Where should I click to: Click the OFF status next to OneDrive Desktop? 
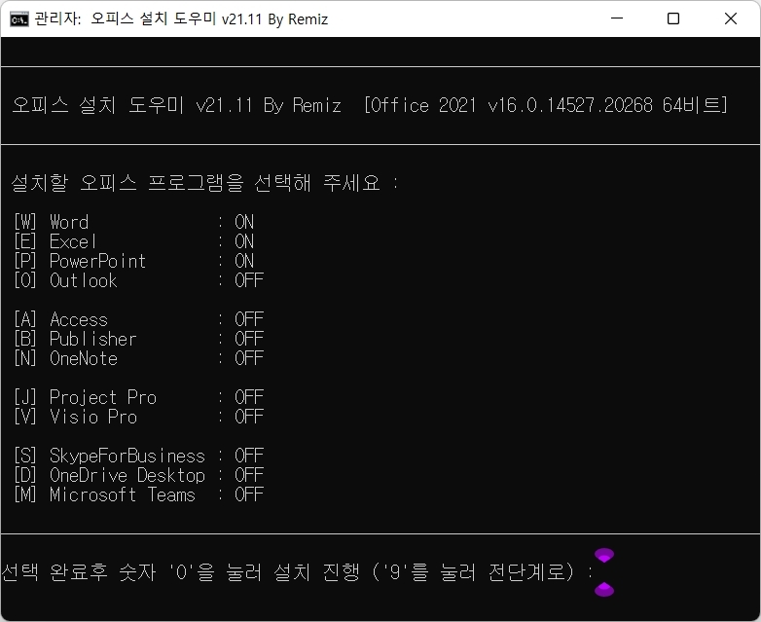coord(249,475)
